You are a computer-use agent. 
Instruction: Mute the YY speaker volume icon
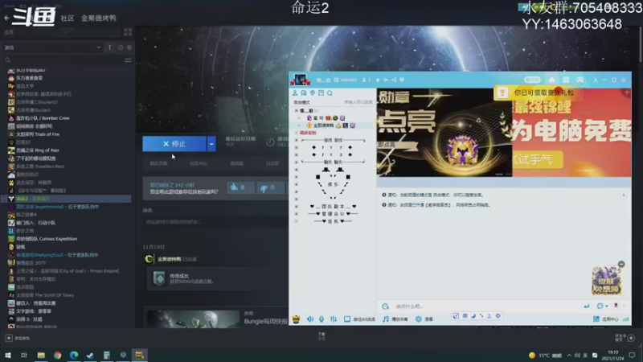[x=310, y=319]
